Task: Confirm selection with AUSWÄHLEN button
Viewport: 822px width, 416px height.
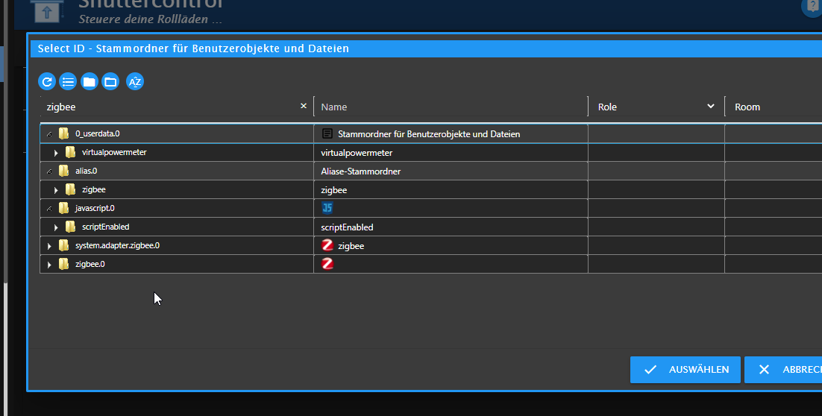Action: (x=685, y=370)
